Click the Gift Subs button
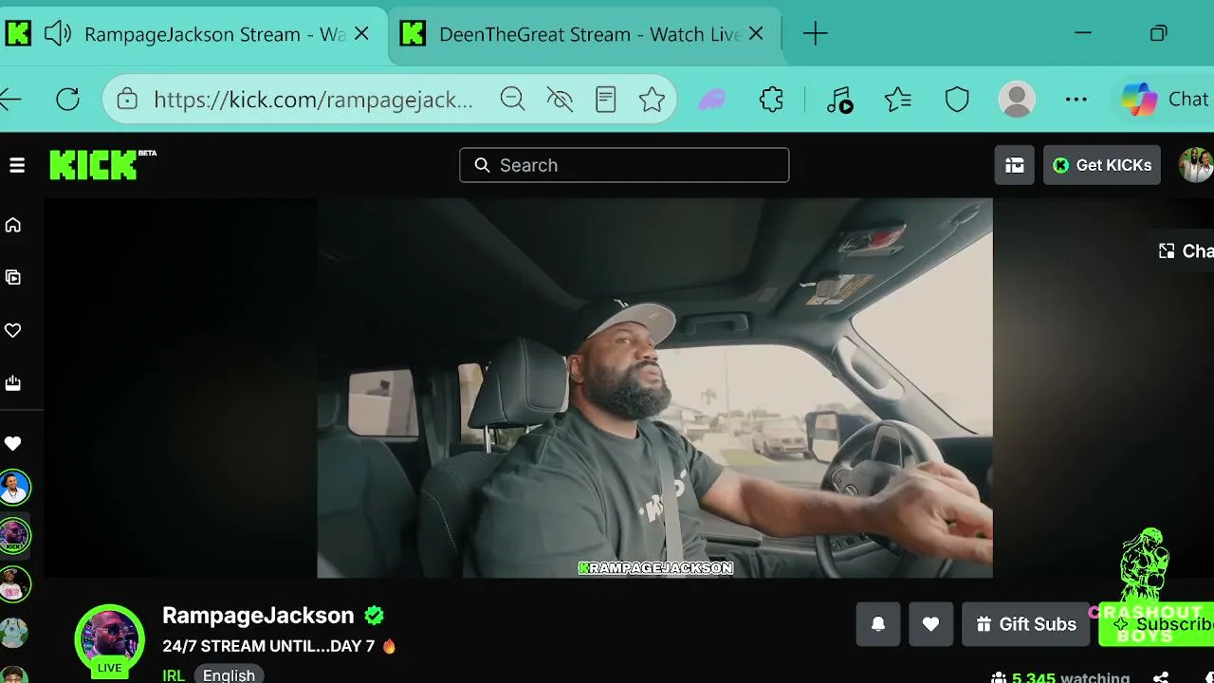The width and height of the screenshot is (1214, 683). [1026, 624]
